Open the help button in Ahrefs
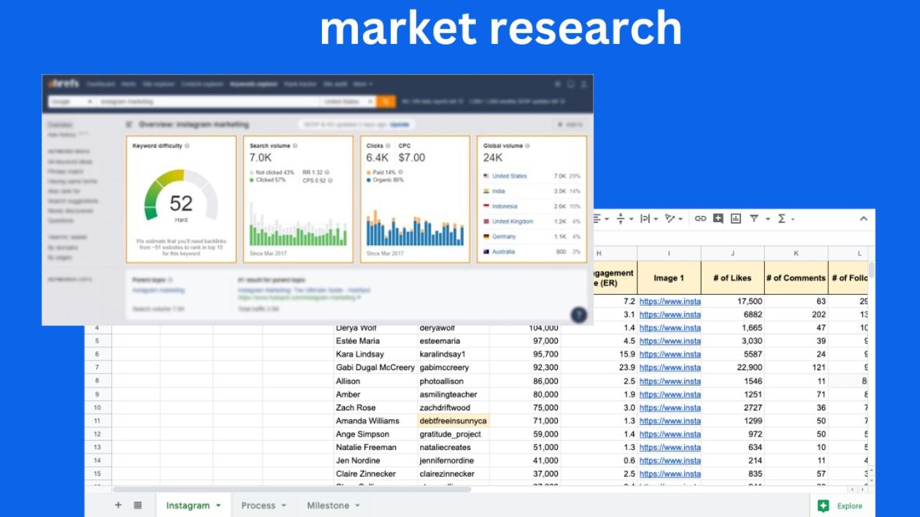The image size is (920, 517). click(x=579, y=314)
